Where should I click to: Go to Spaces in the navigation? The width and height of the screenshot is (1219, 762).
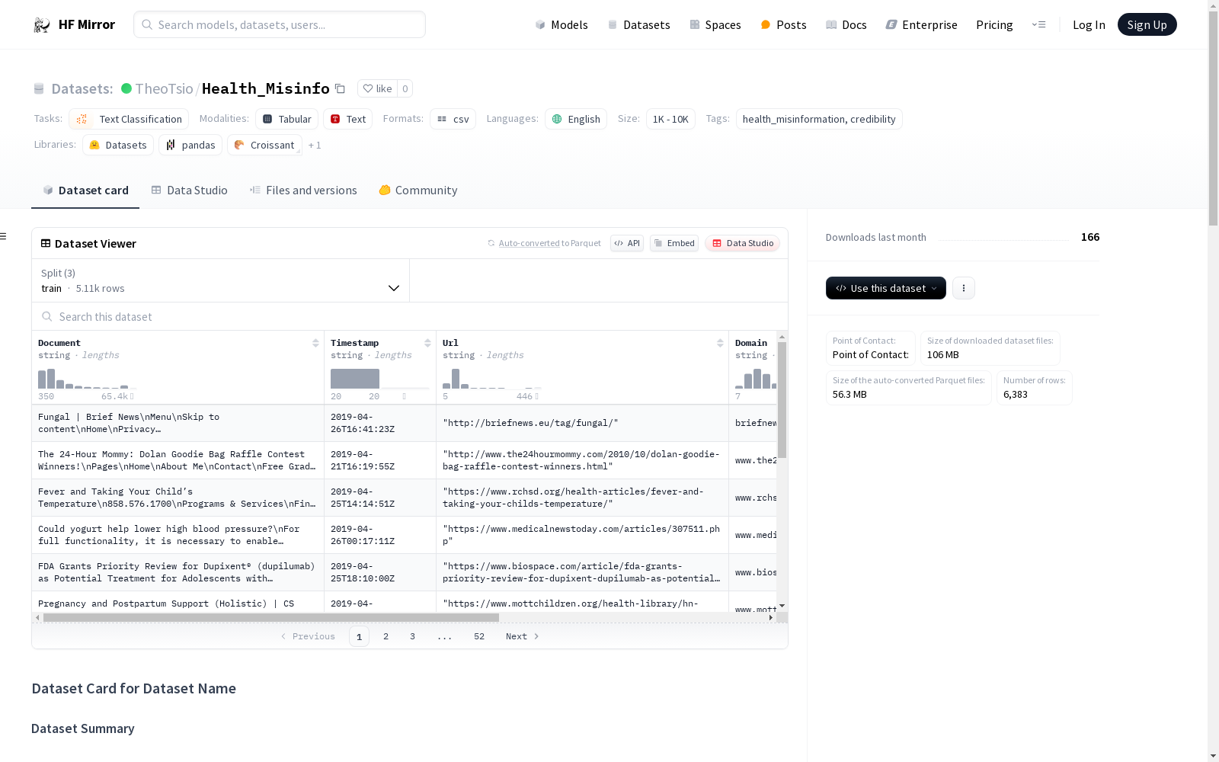coord(715,24)
